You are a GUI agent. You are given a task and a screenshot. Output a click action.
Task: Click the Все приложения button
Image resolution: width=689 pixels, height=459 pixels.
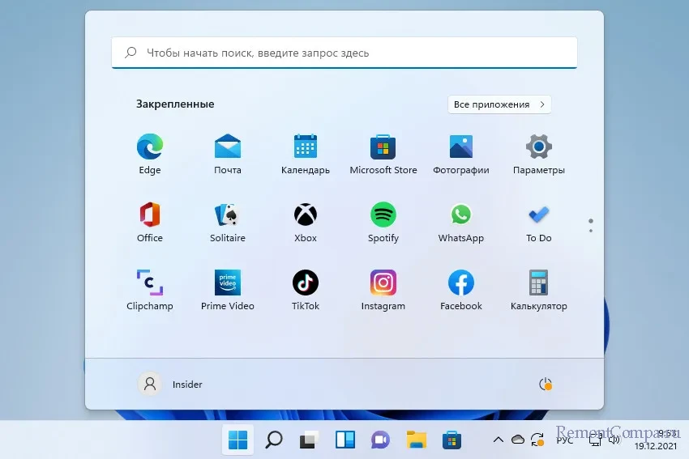pyautogui.click(x=499, y=104)
